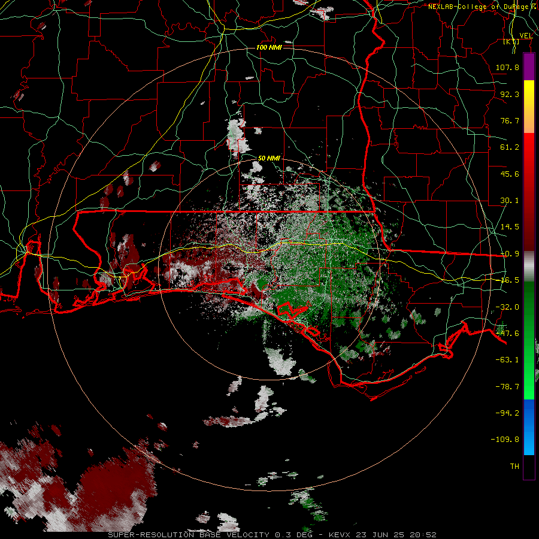Image resolution: width=539 pixels, height=539 pixels.
Task: Click the blue segment of the color bar
Action: (x=529, y=427)
